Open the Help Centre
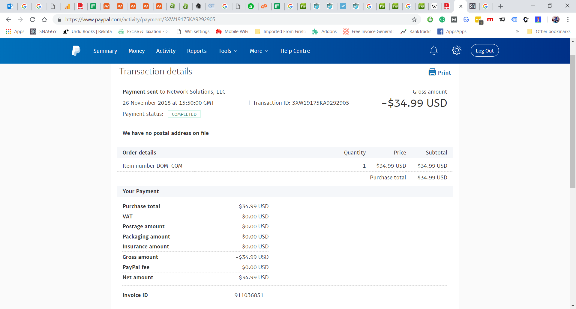The width and height of the screenshot is (576, 309). (x=295, y=51)
